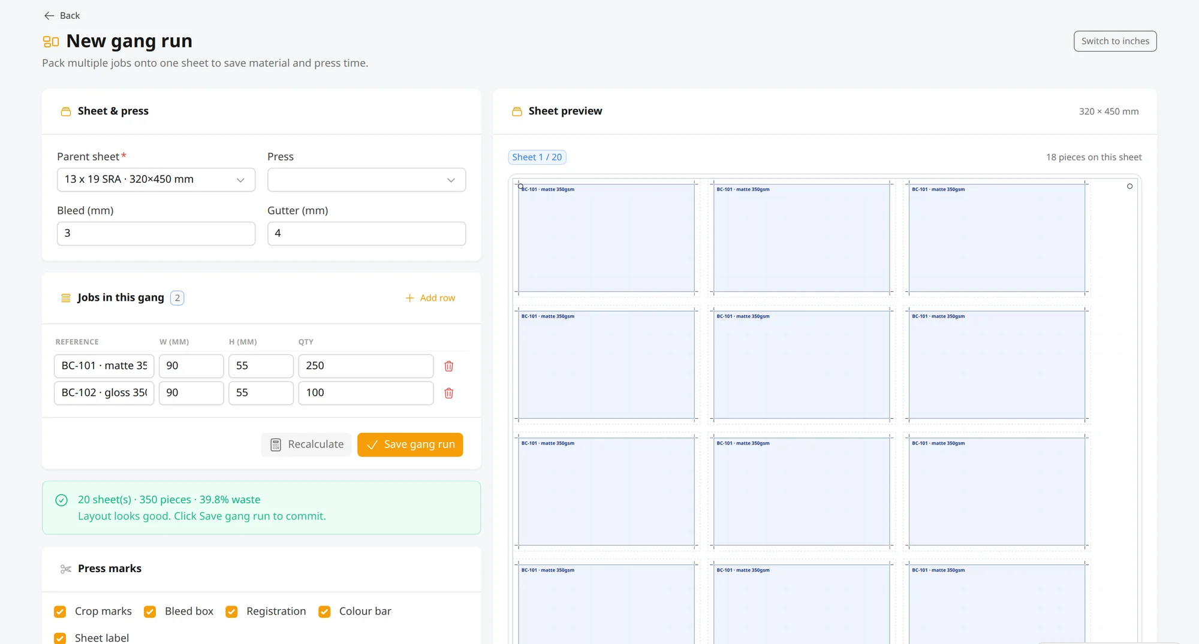Uncheck the Registration marks option

(x=231, y=612)
